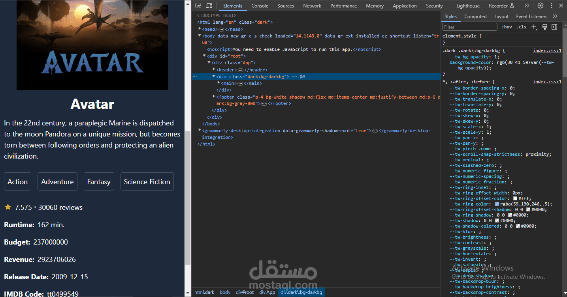The width and height of the screenshot is (567, 297).
Task: Click the Action genre button
Action: click(18, 181)
